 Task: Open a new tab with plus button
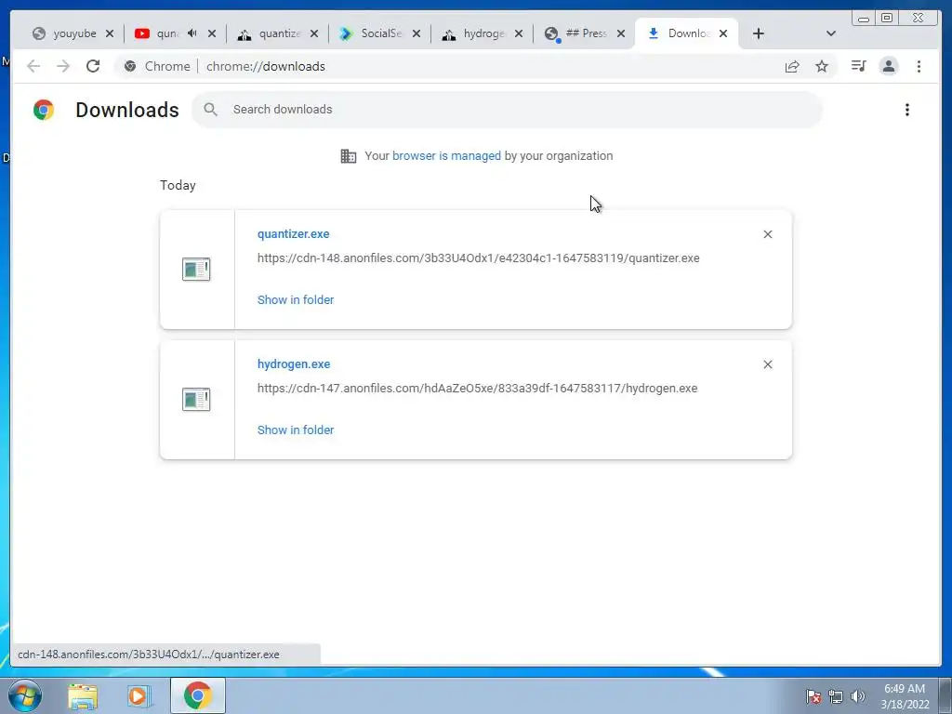pyautogui.click(x=759, y=33)
